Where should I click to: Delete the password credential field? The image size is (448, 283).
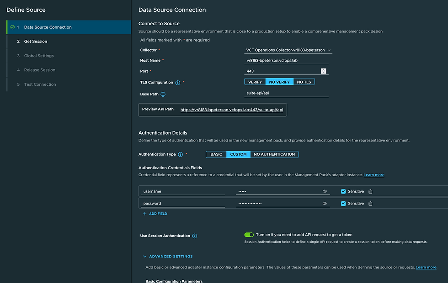pyautogui.click(x=370, y=204)
